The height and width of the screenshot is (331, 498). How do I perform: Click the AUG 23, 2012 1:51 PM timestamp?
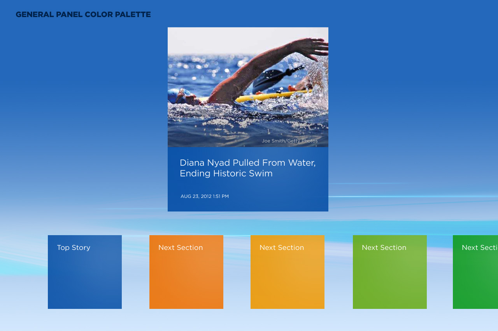coord(205,196)
